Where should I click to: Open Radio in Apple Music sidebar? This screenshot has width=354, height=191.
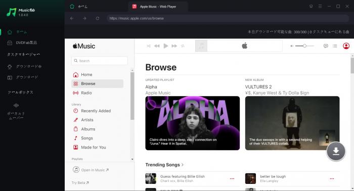coord(97,93)
